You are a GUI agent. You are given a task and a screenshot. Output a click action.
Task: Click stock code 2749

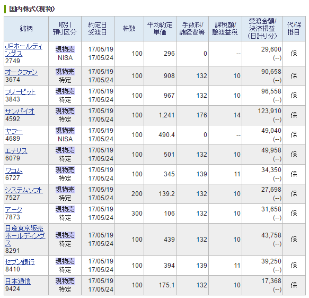pyautogui.click(x=13, y=61)
